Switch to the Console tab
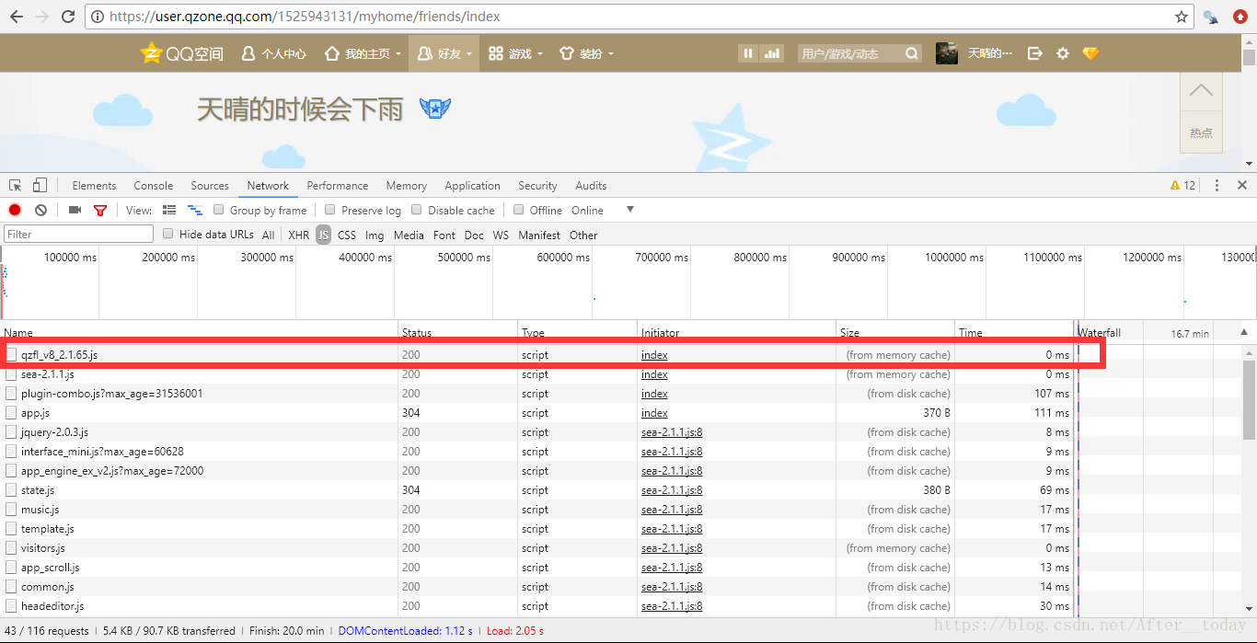Screen dimensions: 1257x643 [x=154, y=185]
